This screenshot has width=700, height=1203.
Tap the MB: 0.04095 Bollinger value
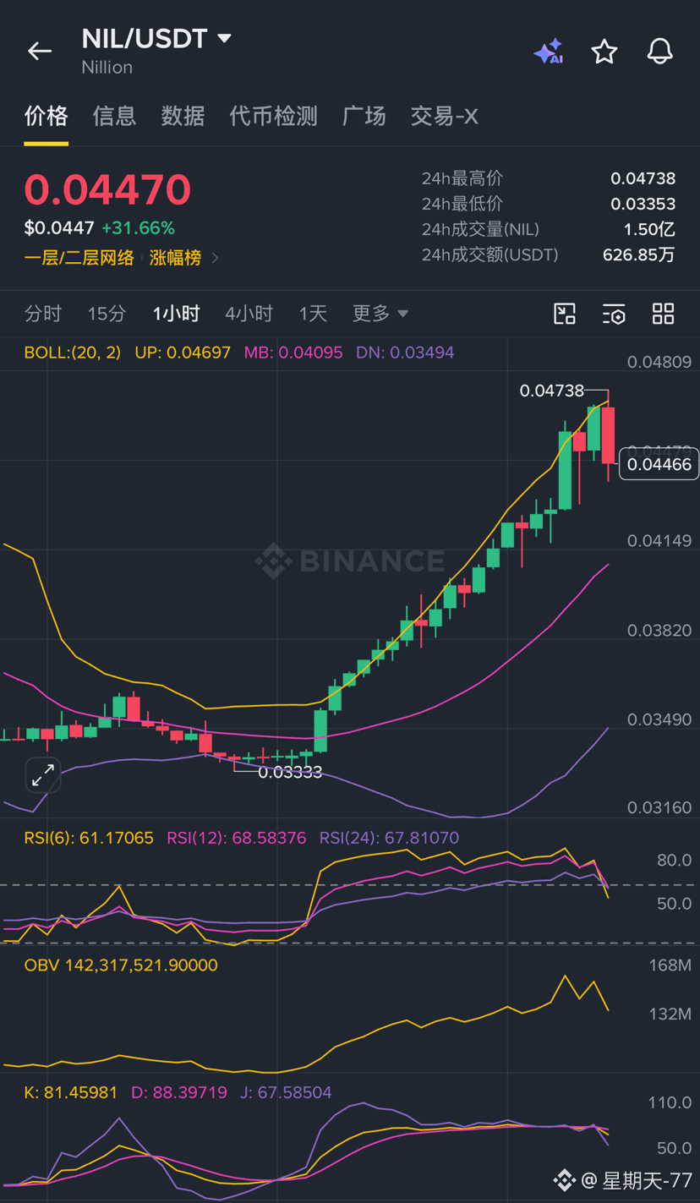[x=293, y=353]
